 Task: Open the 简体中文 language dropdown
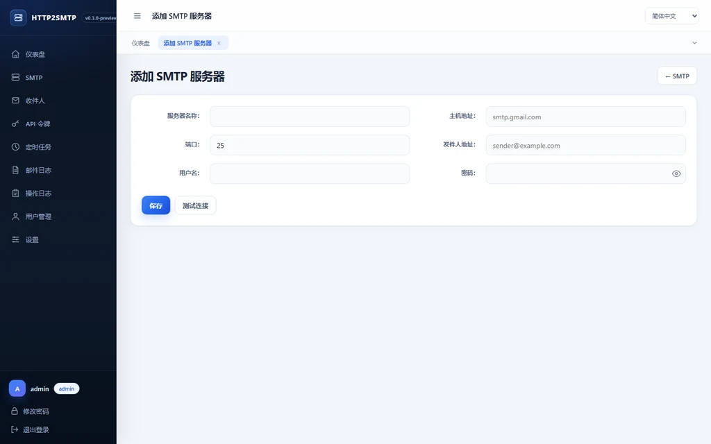coord(671,16)
